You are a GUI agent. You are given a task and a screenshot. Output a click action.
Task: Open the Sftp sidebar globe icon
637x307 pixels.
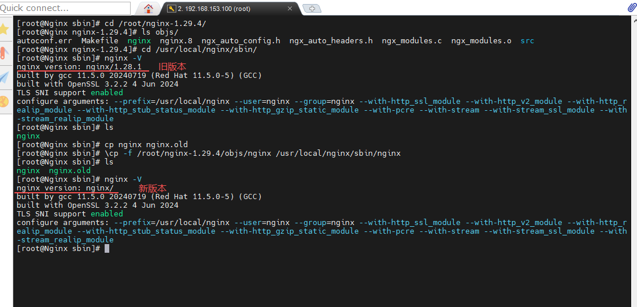4,101
